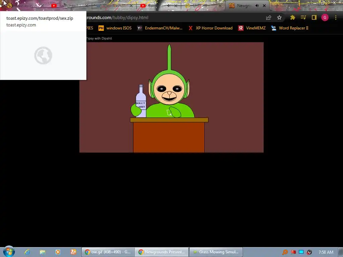
Task: Open the orange UC Browser taskbar icon
Action: [x=73, y=252]
